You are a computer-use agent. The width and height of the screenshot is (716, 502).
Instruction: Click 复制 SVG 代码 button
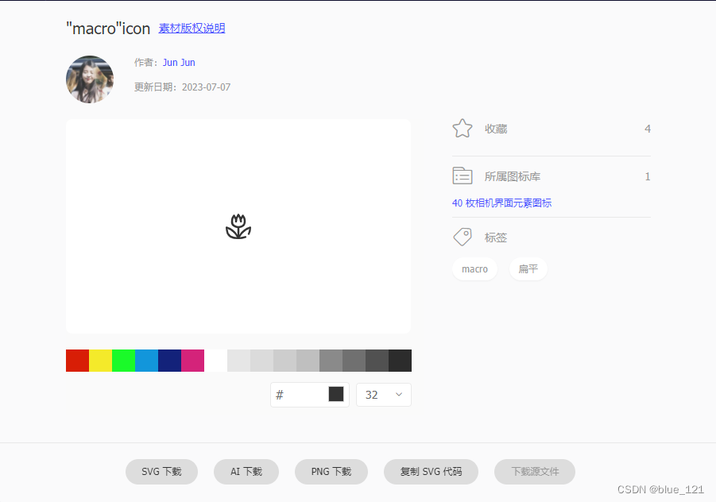[x=431, y=471]
